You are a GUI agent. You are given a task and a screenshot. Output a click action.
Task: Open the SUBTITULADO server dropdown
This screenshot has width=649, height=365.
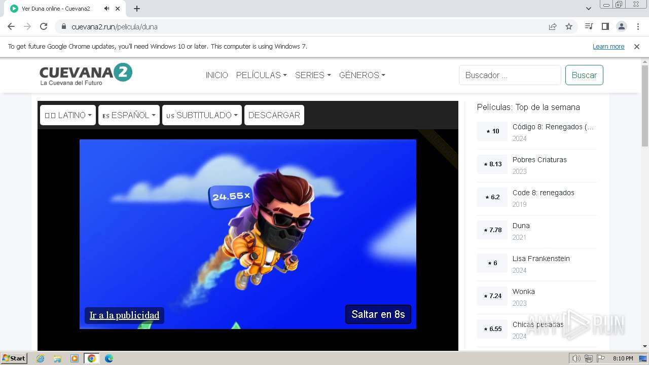[x=202, y=115]
